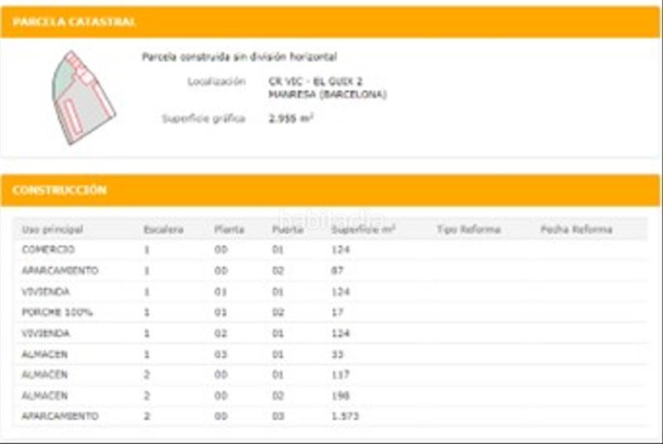Select the 'Uso principal' column header
The width and height of the screenshot is (663, 444).
pos(52,229)
